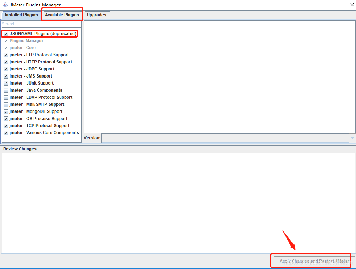Uncheck jmeter - TCP Protocol Support checkbox
This screenshot has width=356, height=269.
coord(6,126)
